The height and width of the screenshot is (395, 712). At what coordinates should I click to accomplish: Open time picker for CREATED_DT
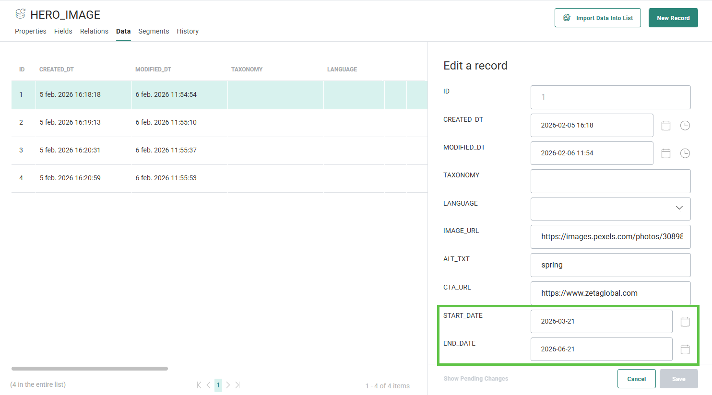tap(685, 126)
